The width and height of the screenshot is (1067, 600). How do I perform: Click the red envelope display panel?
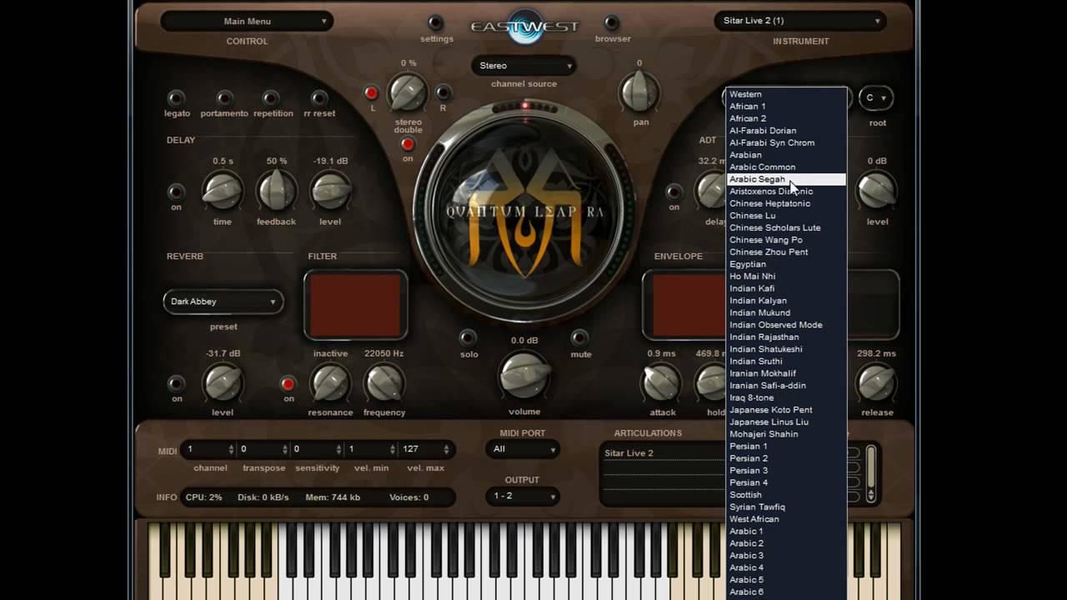(689, 305)
